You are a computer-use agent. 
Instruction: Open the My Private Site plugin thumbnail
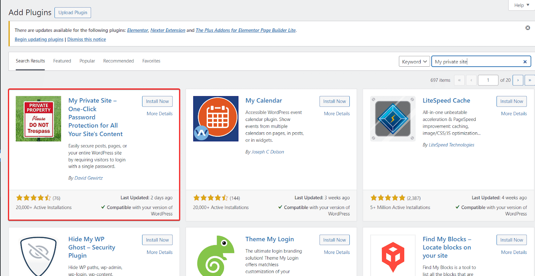(38, 119)
